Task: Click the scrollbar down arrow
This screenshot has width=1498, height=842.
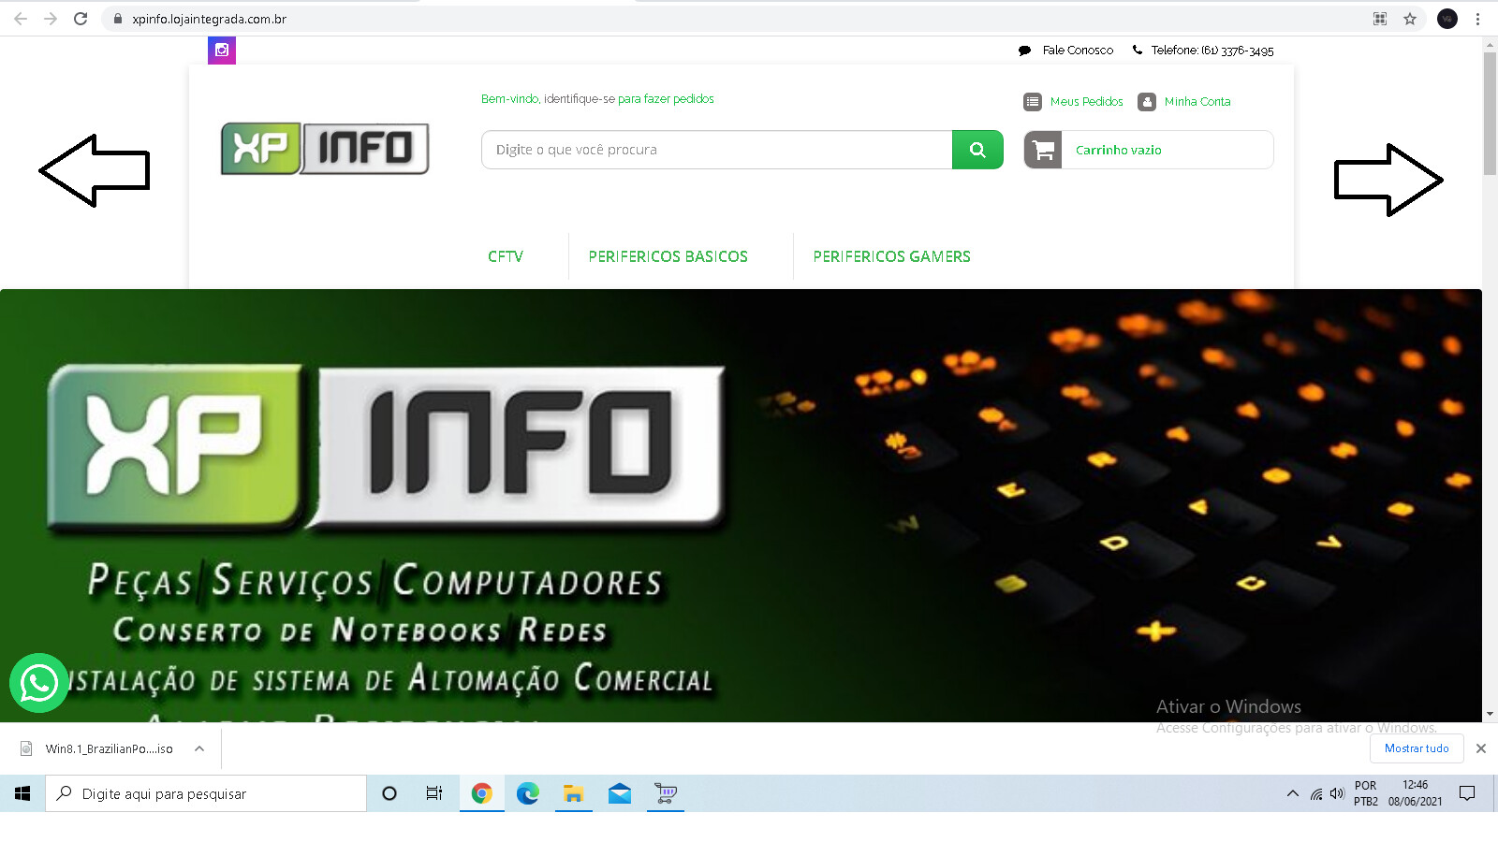Action: (1490, 714)
